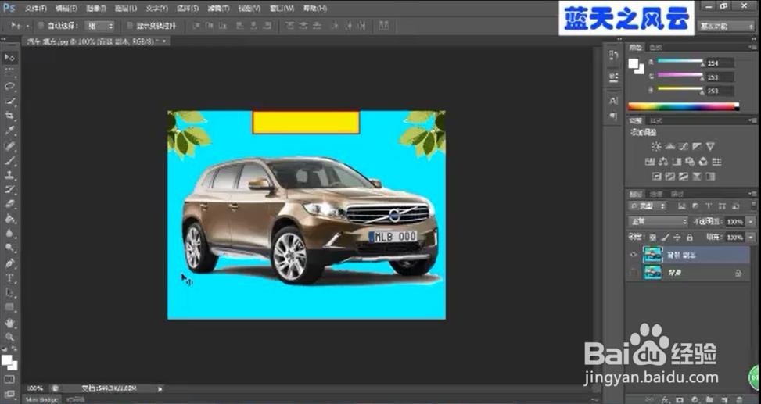Add an Invert adjustment
Viewport: 761px width, 404px height.
pos(657,177)
